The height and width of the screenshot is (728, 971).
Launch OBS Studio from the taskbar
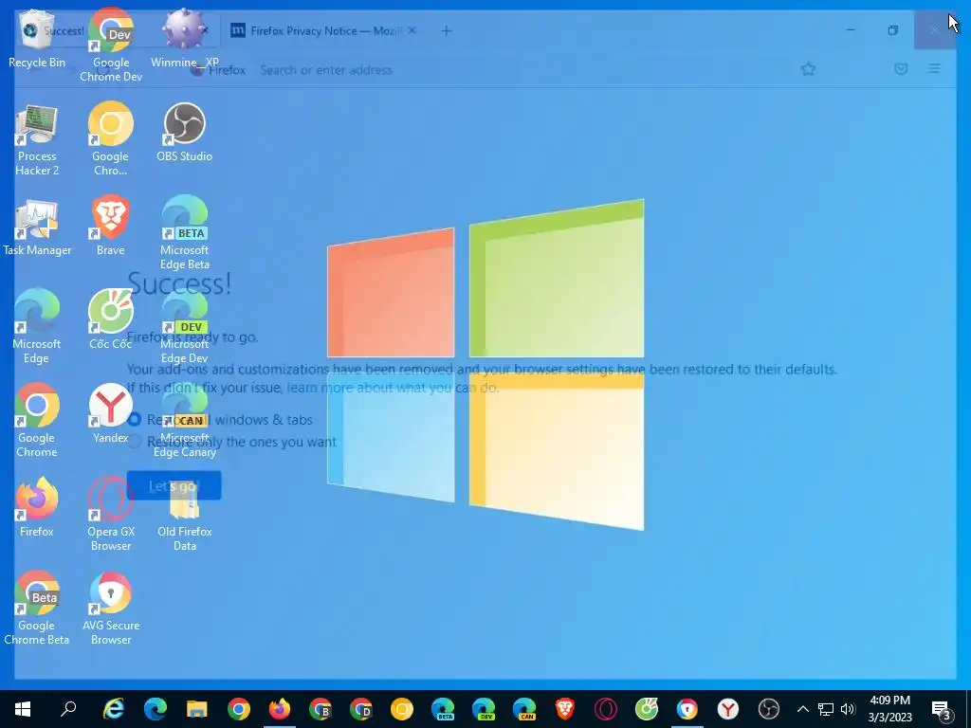tap(768, 709)
